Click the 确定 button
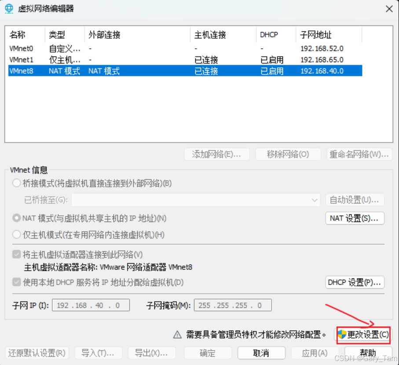 coord(208,353)
